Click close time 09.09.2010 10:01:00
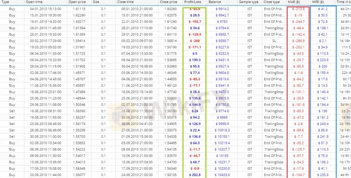This screenshot has height=178, width=351. 137,149
